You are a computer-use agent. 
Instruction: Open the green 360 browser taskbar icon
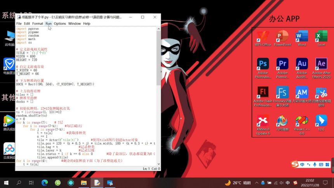pos(58,183)
